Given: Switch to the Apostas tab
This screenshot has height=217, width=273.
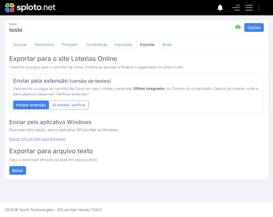Looking at the screenshot, I should (20, 45).
